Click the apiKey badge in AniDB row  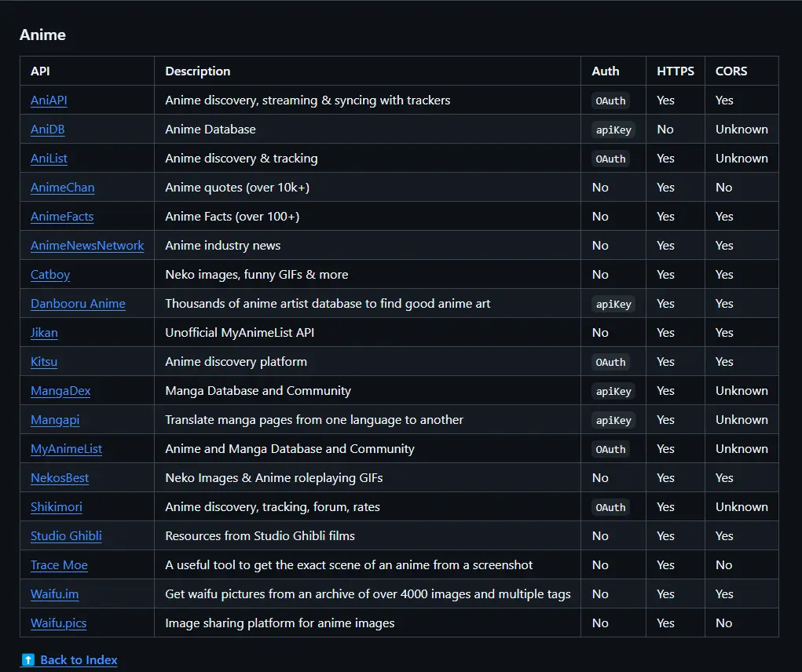point(613,130)
